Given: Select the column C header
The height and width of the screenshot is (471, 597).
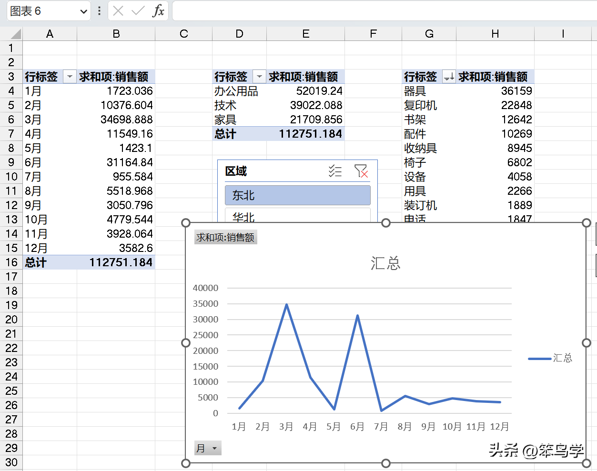Looking at the screenshot, I should pos(183,34).
